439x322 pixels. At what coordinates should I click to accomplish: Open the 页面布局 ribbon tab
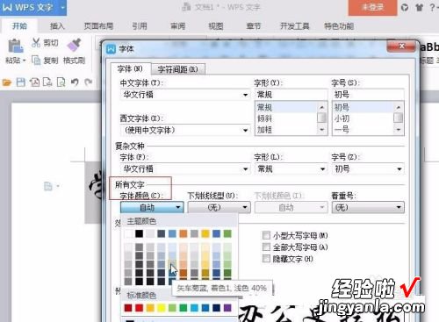point(98,26)
